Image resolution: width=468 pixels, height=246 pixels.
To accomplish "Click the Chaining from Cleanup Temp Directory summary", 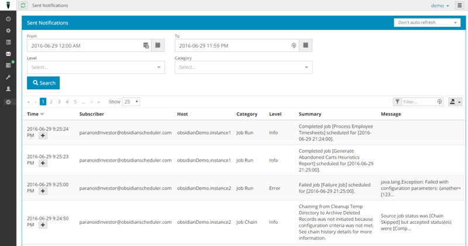I will [336, 222].
